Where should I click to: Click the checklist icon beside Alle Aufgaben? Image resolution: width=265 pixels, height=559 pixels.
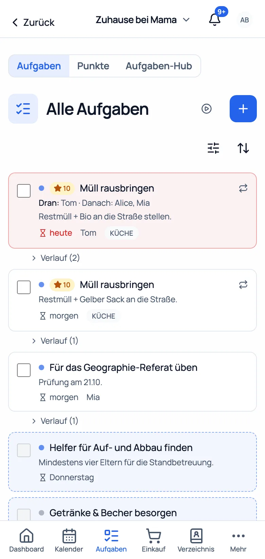click(x=23, y=109)
